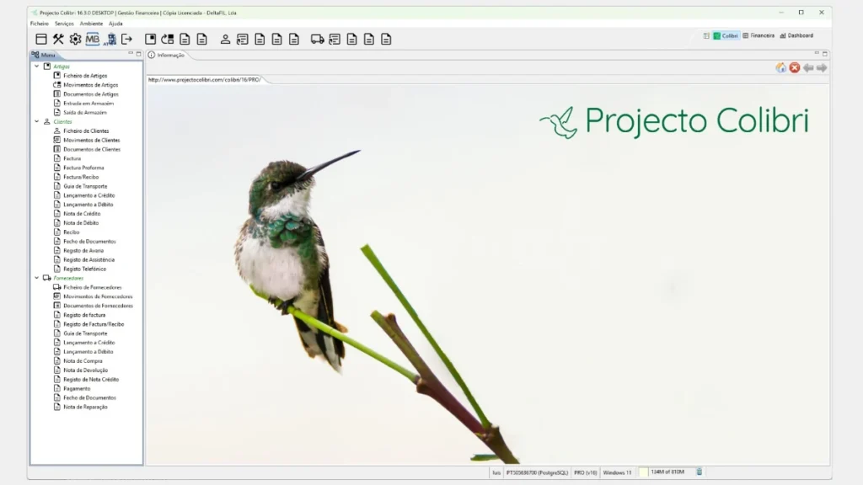Open Movimentos de Fornecedores

[x=98, y=296]
